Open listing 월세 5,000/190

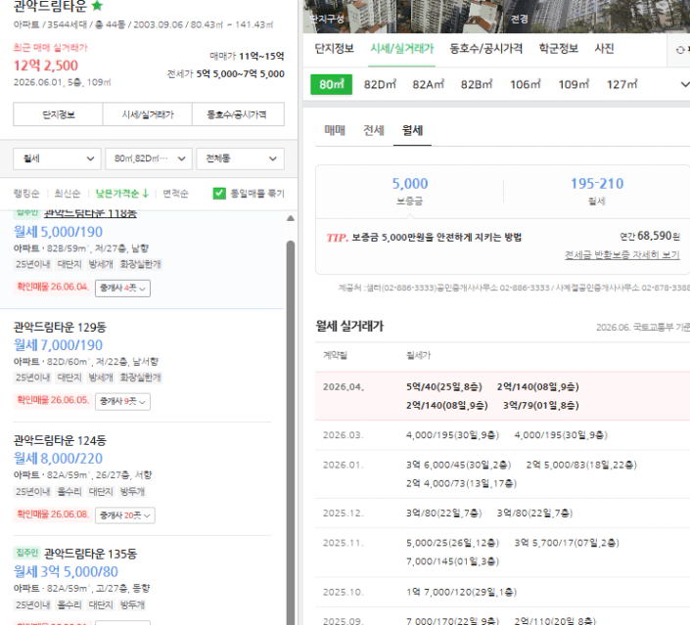coord(58,232)
